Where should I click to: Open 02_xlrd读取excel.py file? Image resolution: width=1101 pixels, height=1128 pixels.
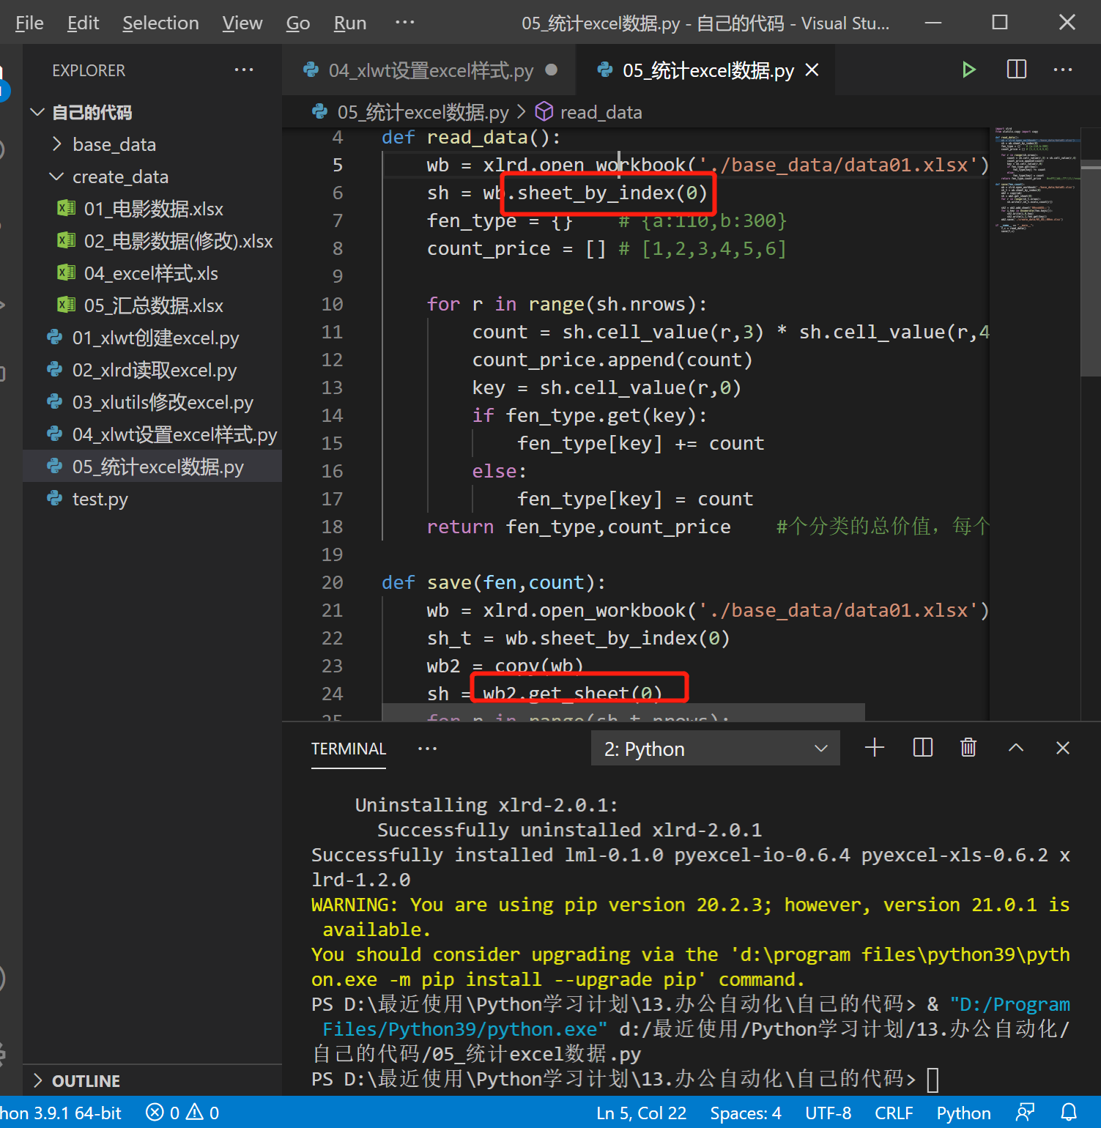coord(153,370)
